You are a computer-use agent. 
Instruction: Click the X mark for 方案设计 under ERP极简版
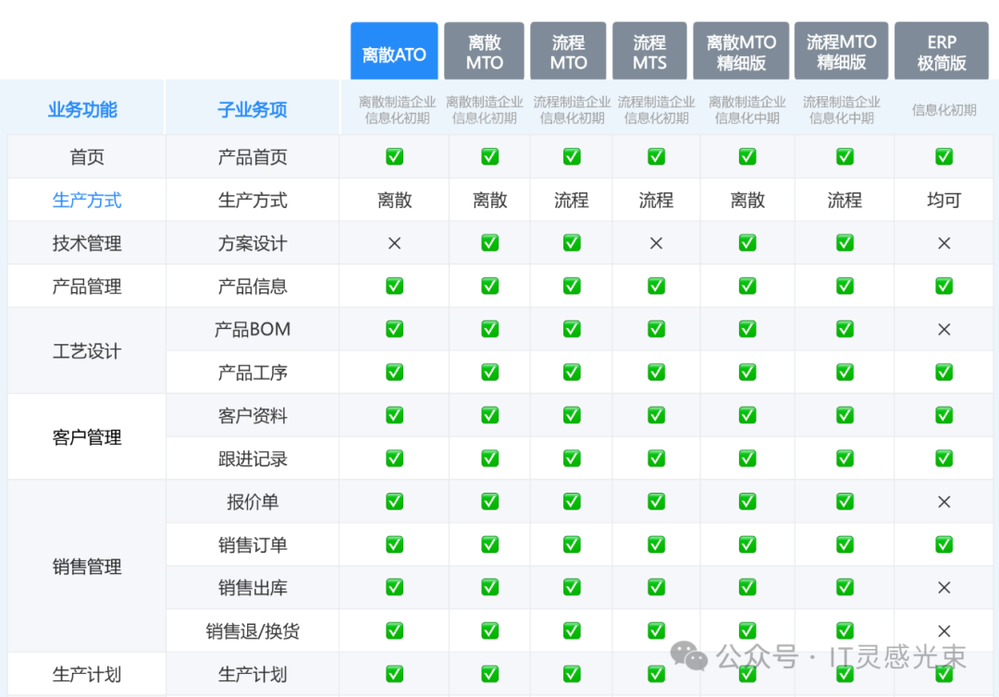(x=943, y=243)
